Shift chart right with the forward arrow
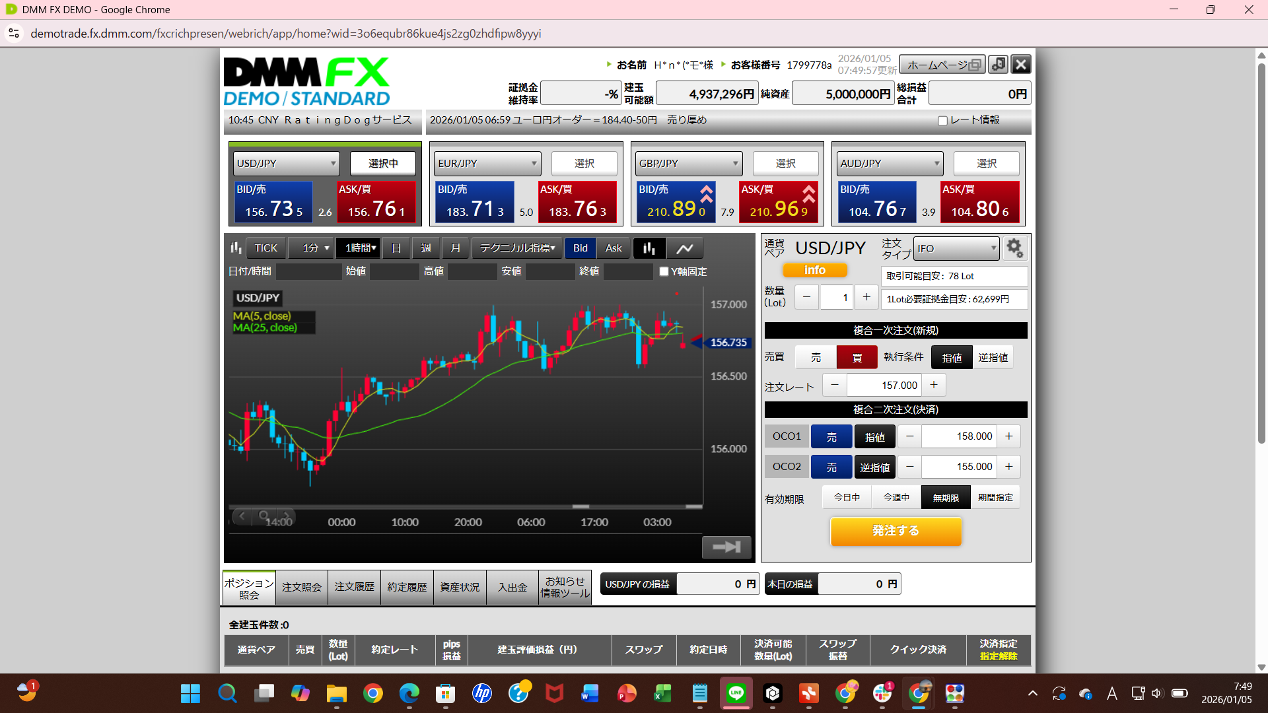The image size is (1268, 713). [x=286, y=516]
